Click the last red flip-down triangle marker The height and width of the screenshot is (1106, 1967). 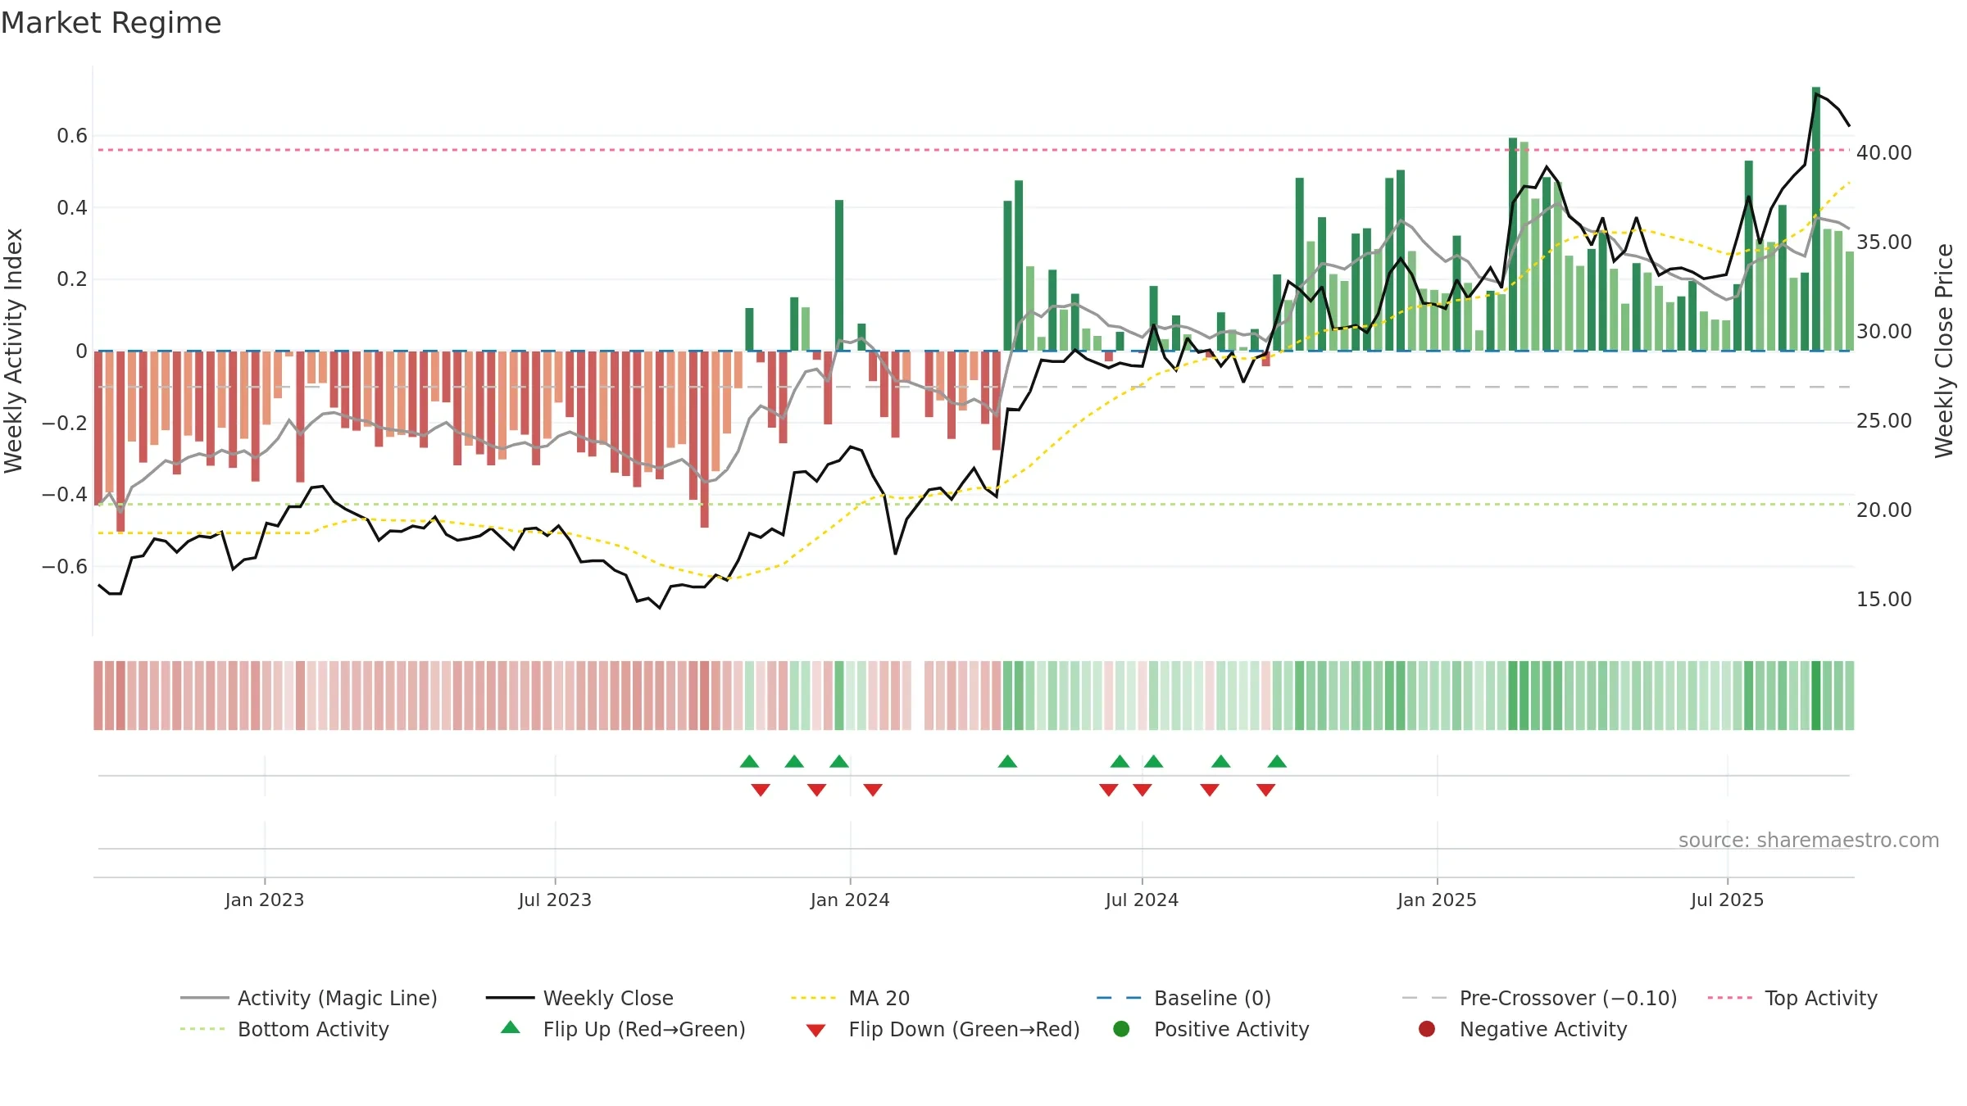[1265, 790]
